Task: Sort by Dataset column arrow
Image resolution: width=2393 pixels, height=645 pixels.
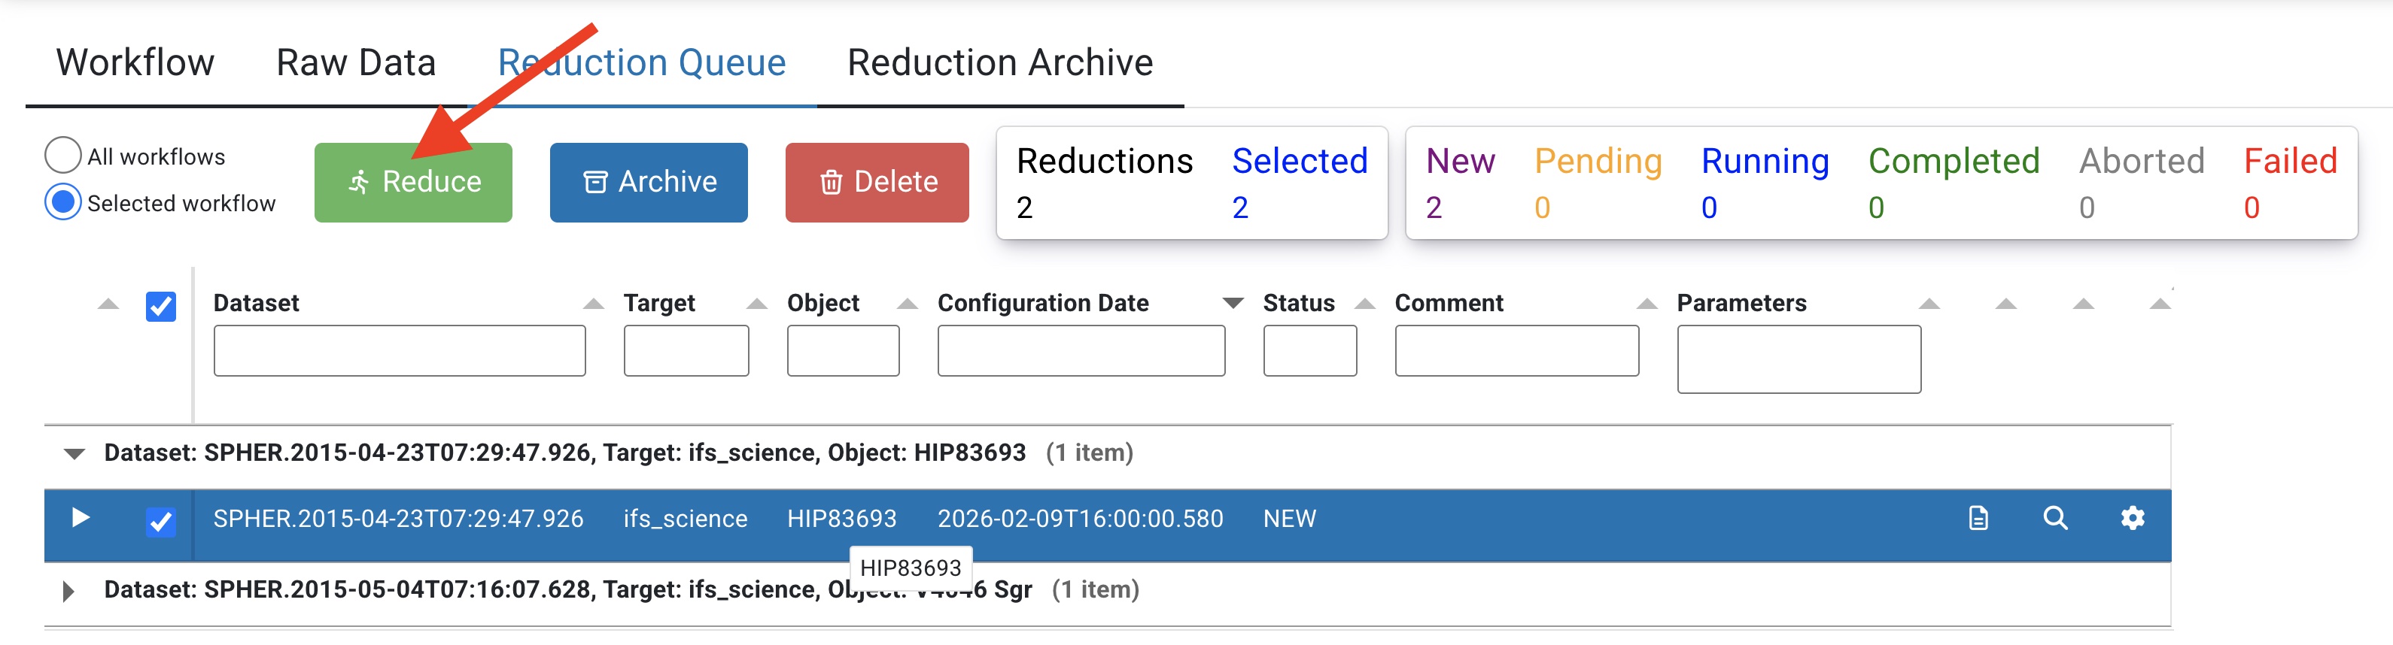Action: (x=594, y=304)
